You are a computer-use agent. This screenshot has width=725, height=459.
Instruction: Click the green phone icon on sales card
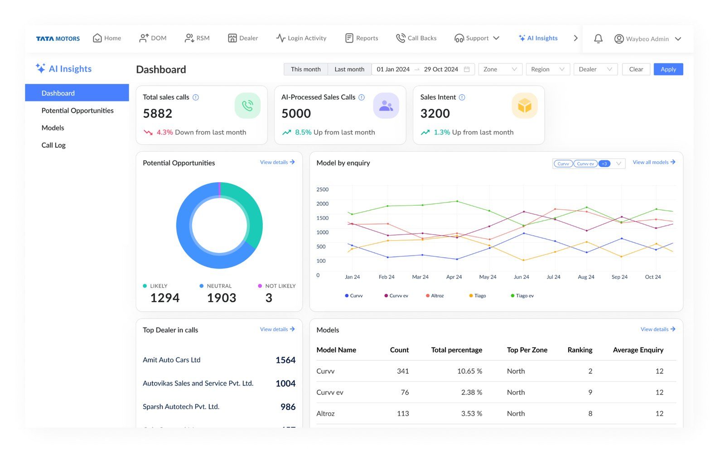tap(247, 106)
